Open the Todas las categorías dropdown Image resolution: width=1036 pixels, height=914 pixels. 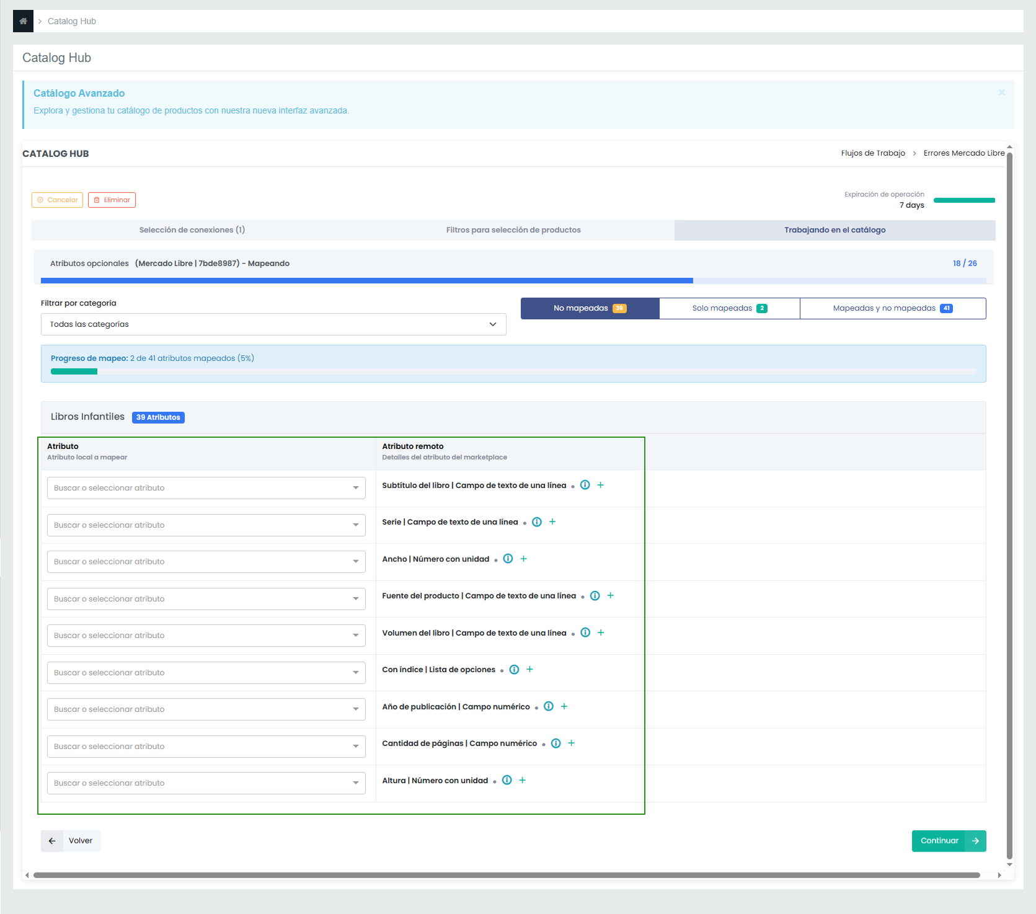click(273, 324)
